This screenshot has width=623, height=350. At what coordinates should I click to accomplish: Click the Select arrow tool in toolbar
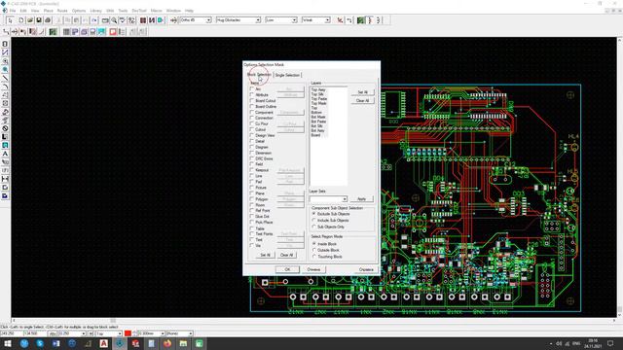click(x=10, y=20)
